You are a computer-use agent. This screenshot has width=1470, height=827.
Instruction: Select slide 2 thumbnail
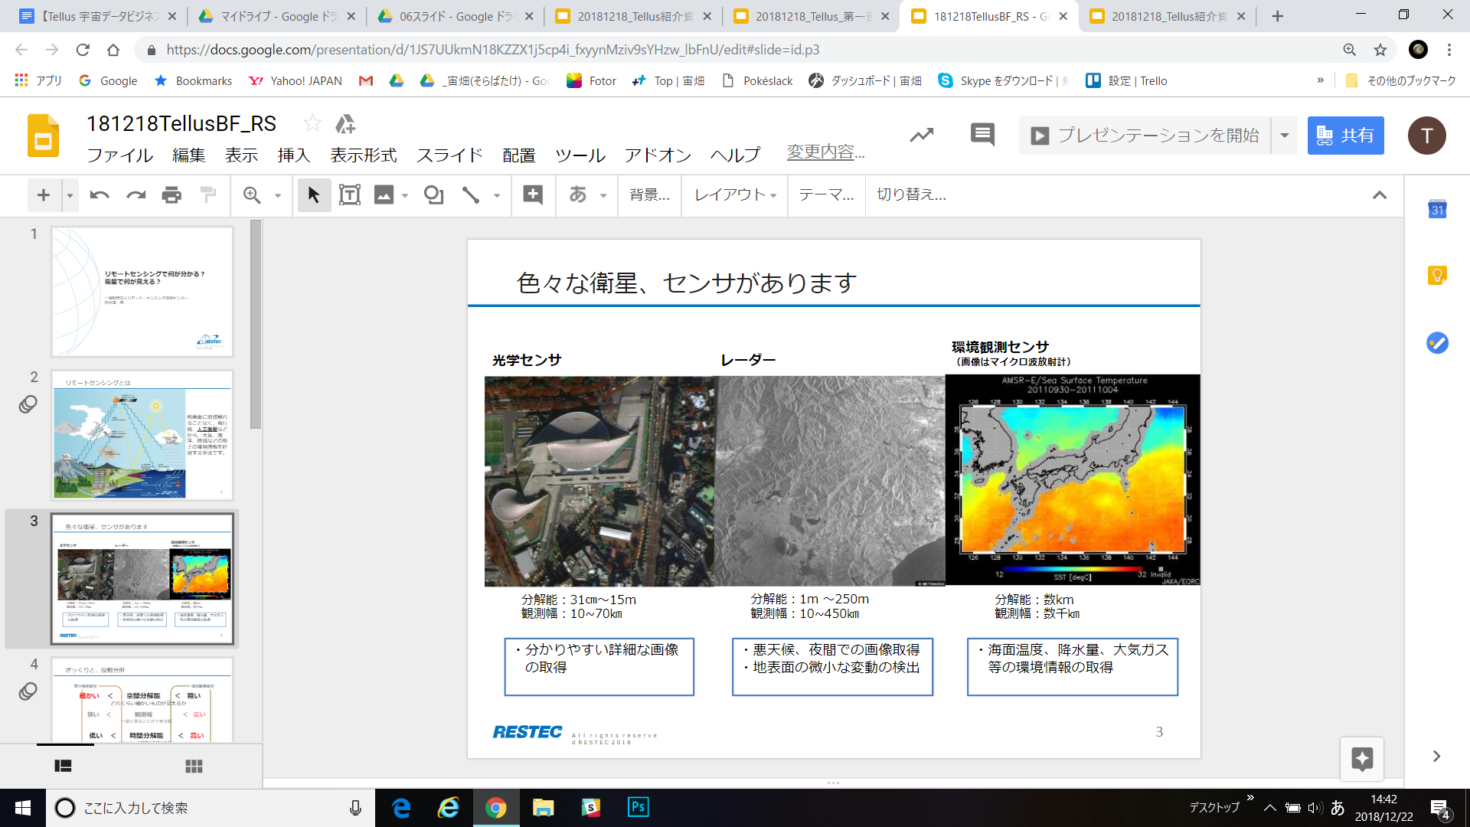click(x=142, y=435)
